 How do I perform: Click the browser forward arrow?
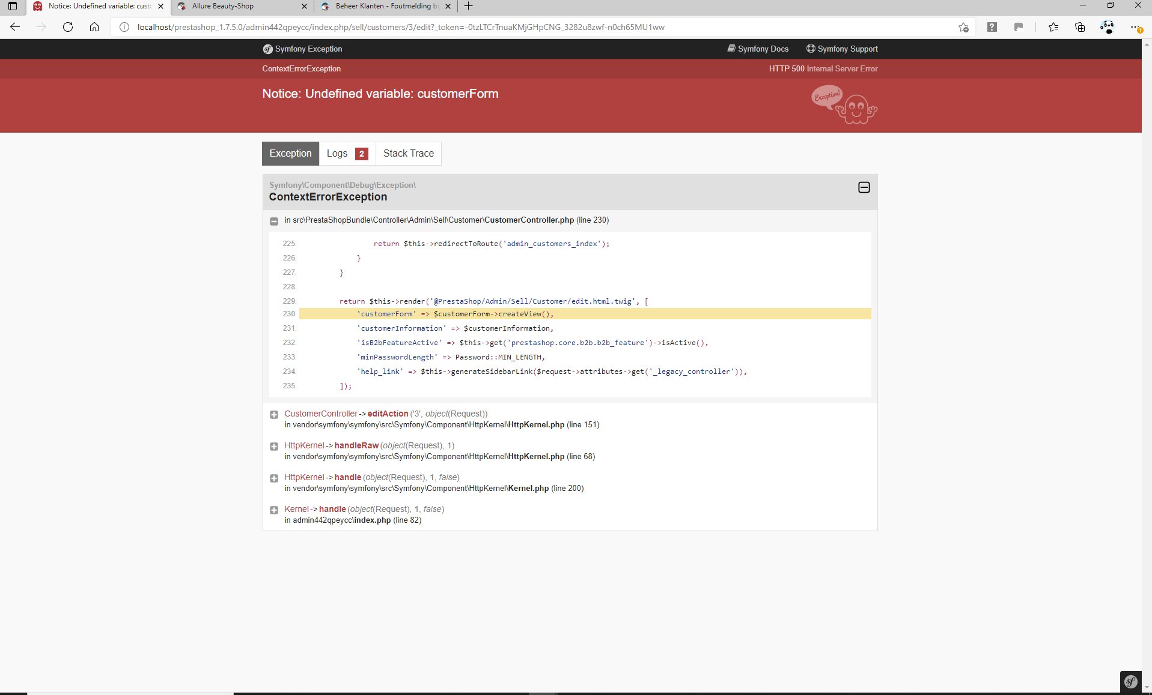(41, 27)
